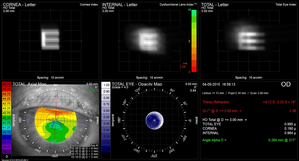This screenshot has height=161, width=299.
Task: Click the 0.50 swatch in opacity scale
Action: tap(106, 117)
